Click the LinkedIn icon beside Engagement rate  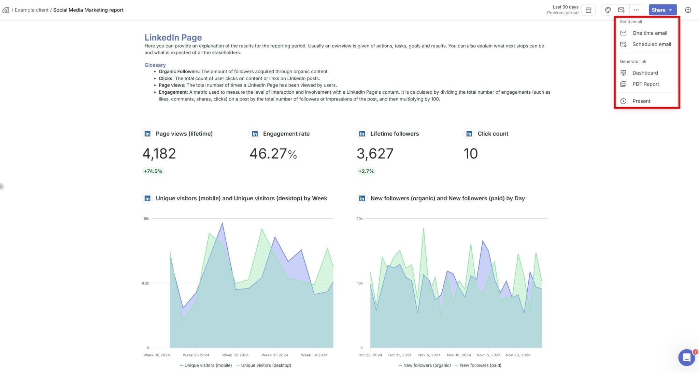pos(255,134)
